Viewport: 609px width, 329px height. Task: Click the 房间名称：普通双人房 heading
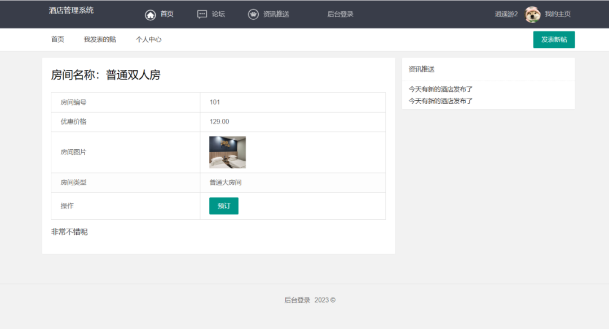click(105, 74)
